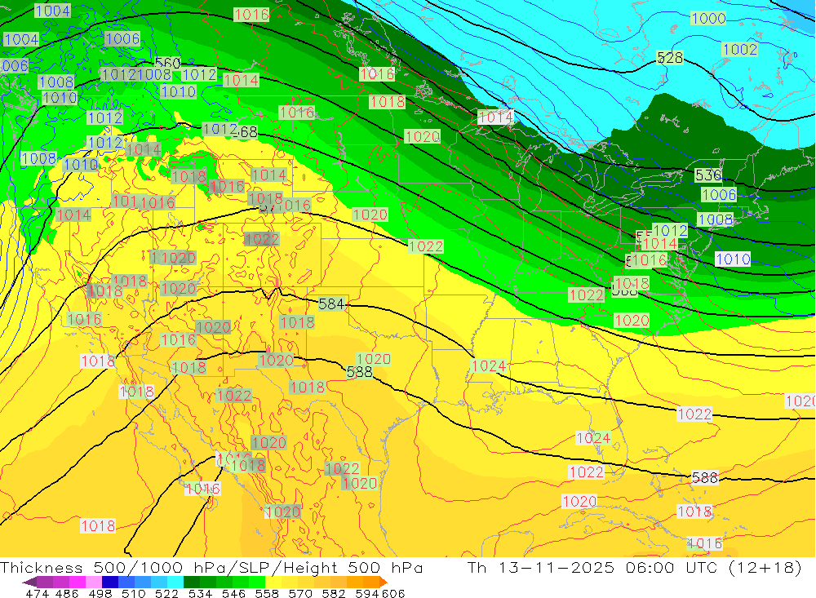Click the map title "Thickness 500/1000 hPa/SLP/Height 500 hPa"

click(x=211, y=567)
